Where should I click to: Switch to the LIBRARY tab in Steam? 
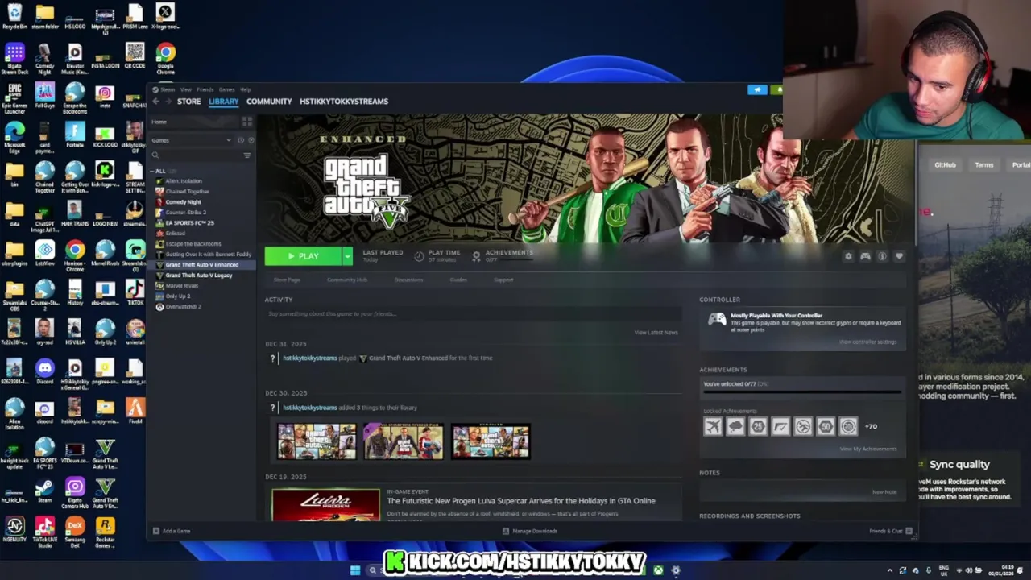coord(223,101)
